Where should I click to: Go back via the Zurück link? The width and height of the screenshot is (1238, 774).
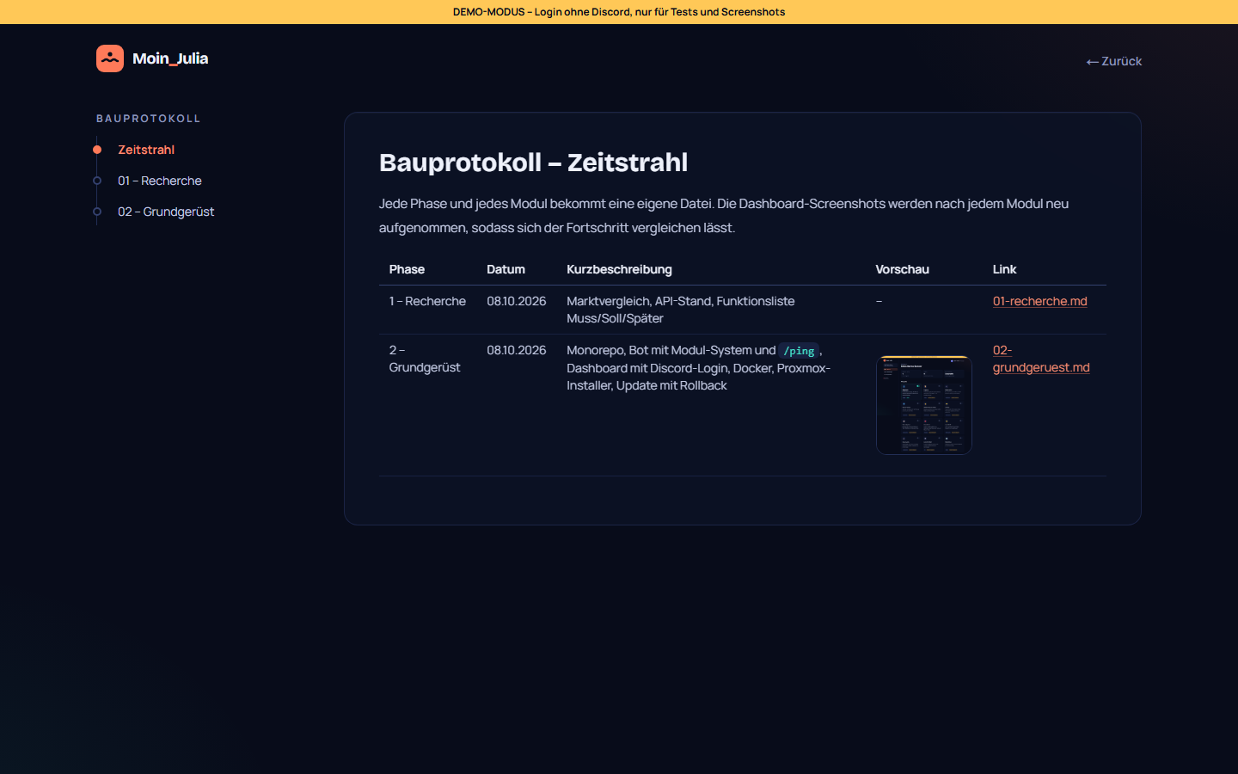click(x=1113, y=61)
